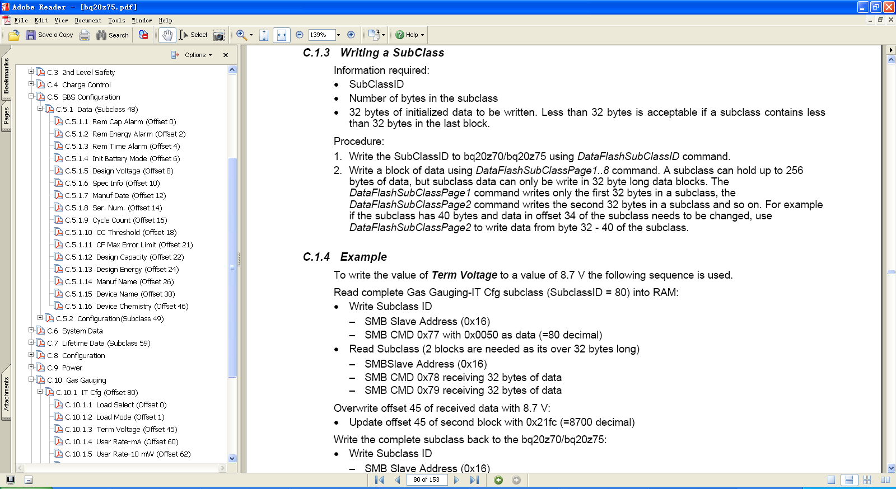Open Search with the binoculars icon

(x=101, y=35)
